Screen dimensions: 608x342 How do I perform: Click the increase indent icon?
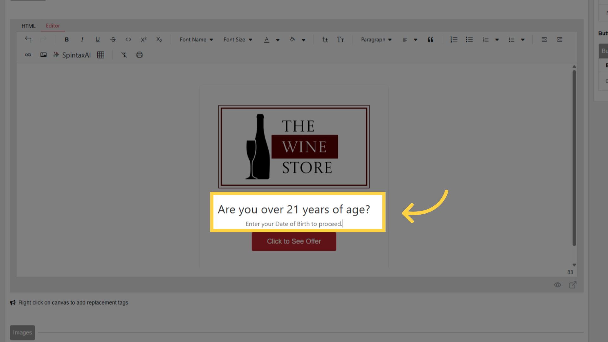[x=560, y=40]
